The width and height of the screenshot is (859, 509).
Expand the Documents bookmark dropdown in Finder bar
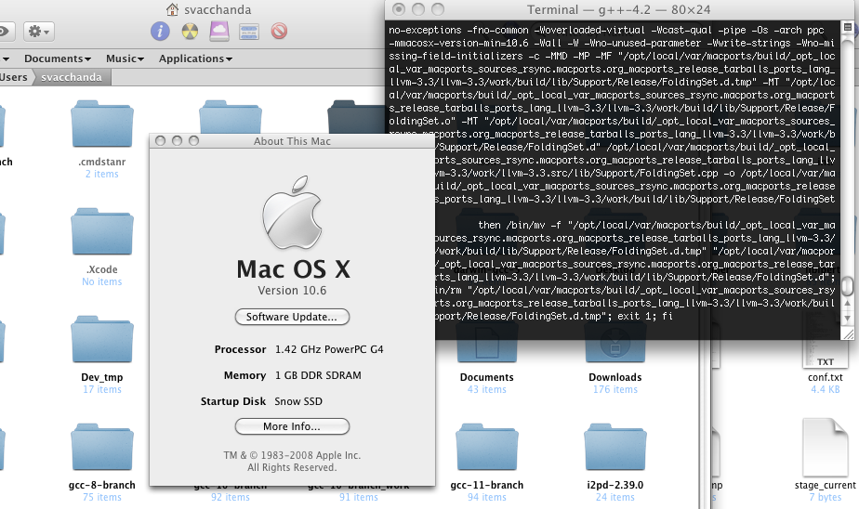[x=58, y=59]
